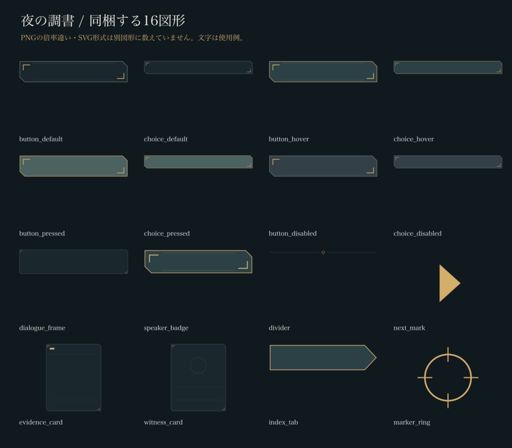The width and height of the screenshot is (512, 448).
Task: Click the 'button_pressed' label
Action: [x=42, y=233]
